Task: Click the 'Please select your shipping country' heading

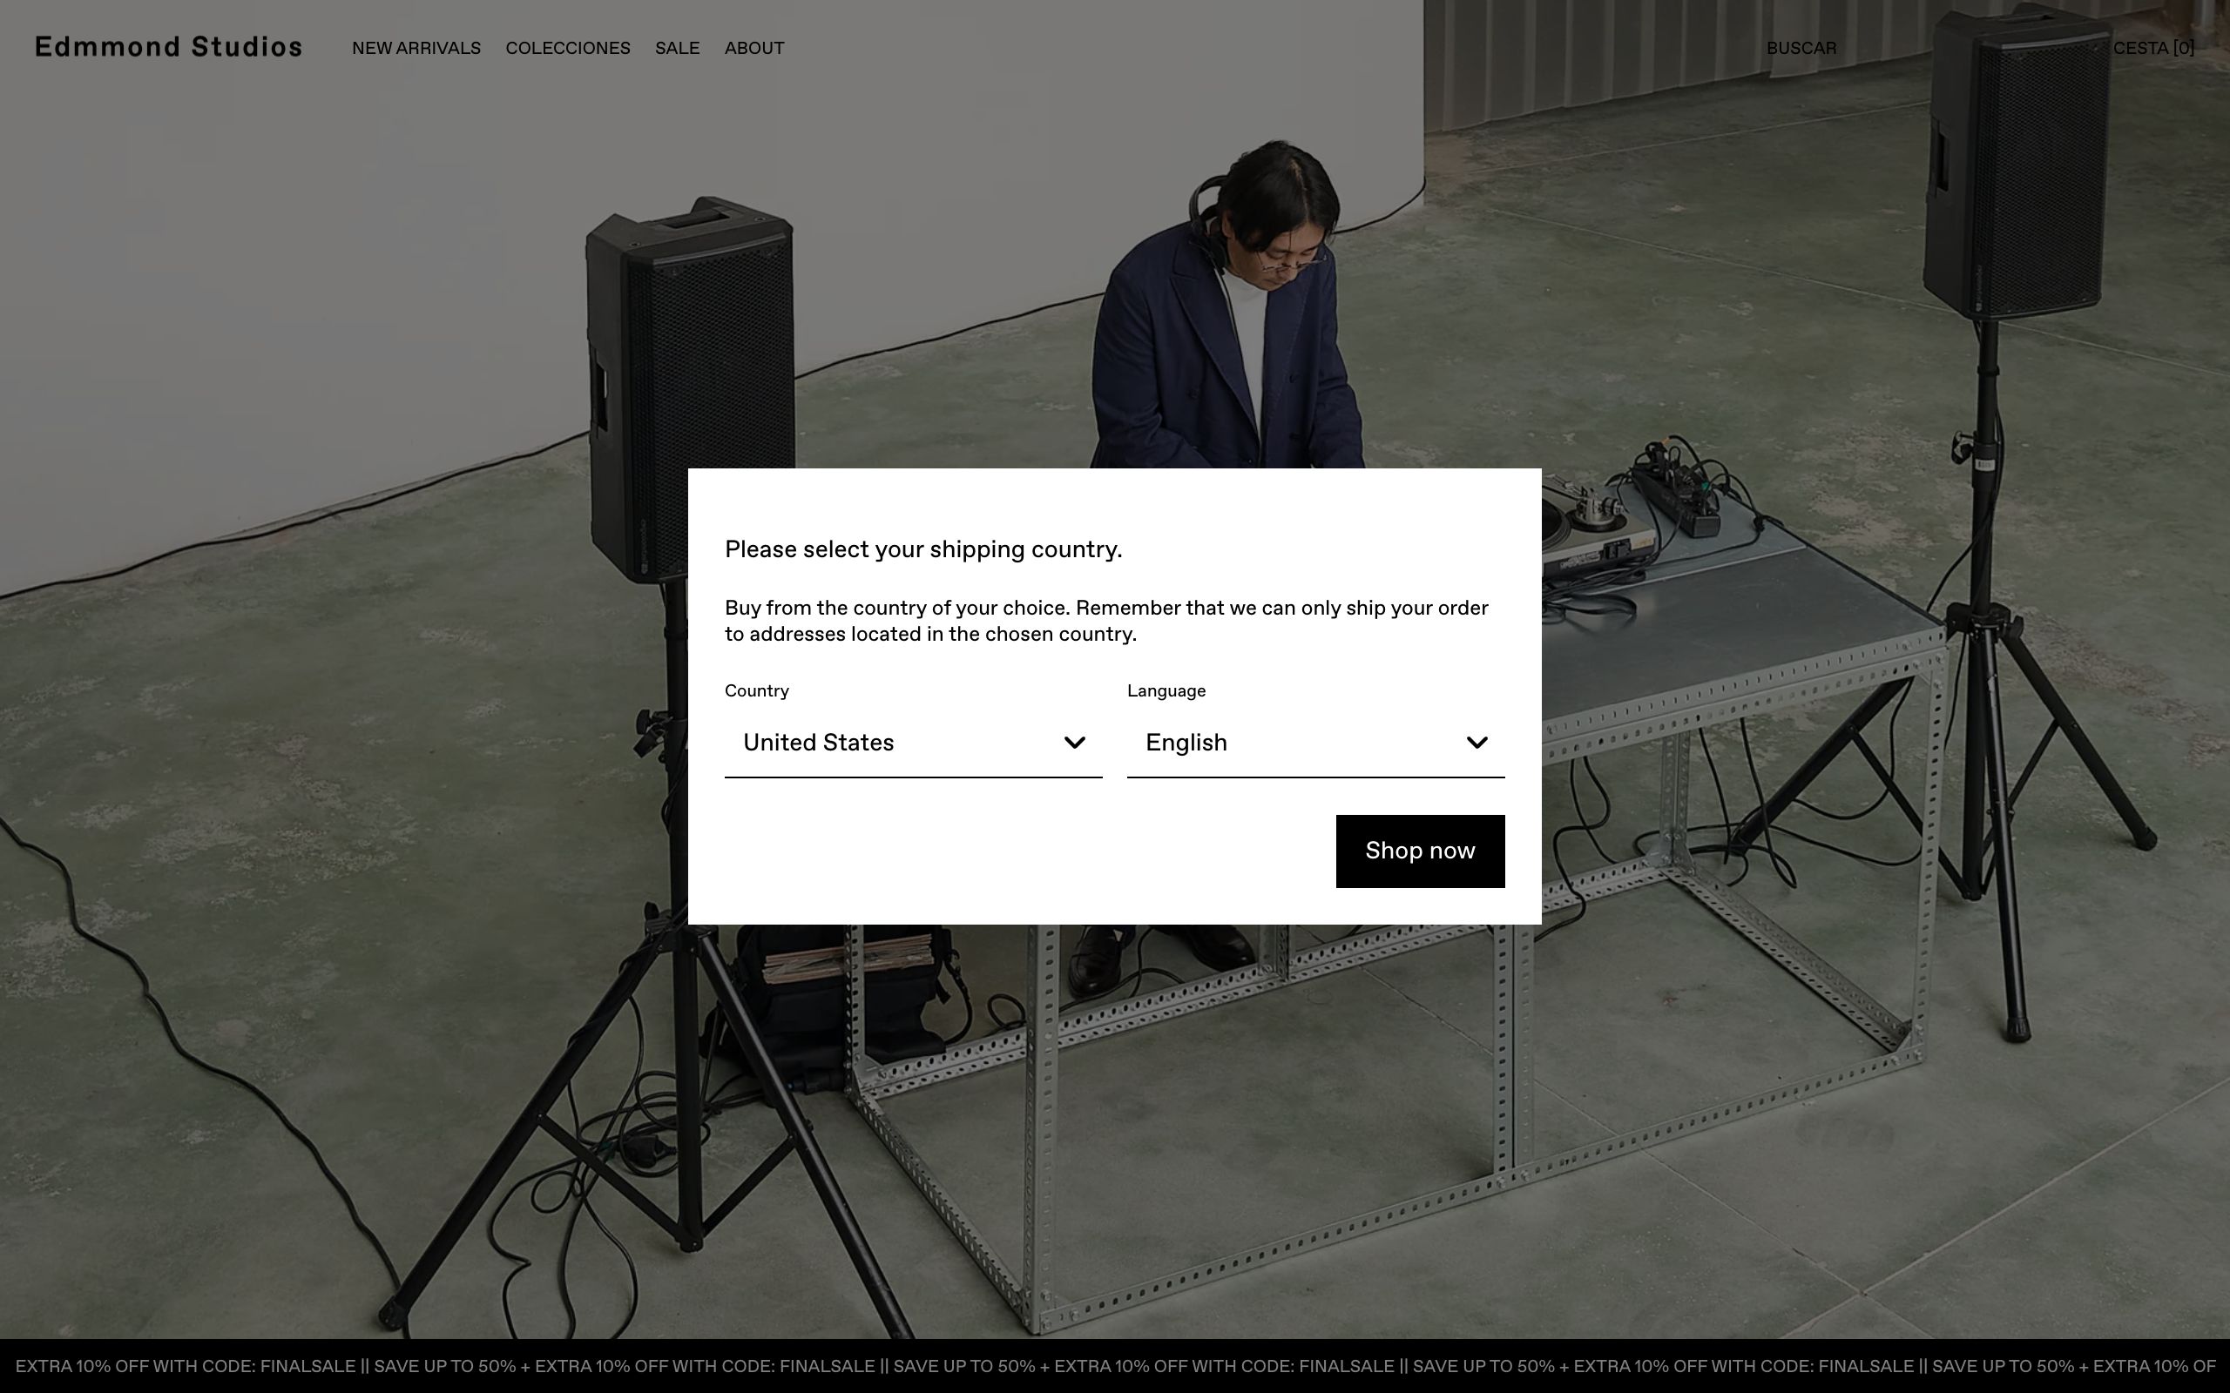Action: tap(922, 549)
